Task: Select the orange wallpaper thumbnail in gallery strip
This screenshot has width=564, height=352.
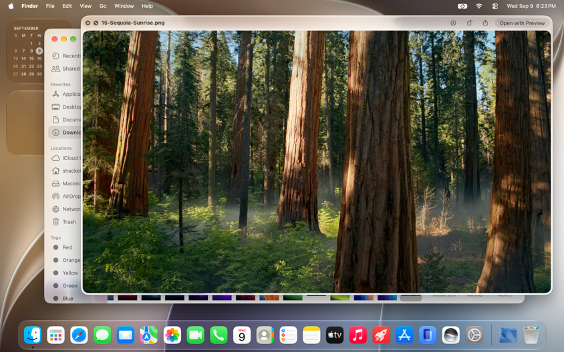Action: pyautogui.click(x=269, y=297)
